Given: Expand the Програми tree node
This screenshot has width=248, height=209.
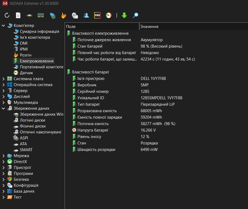Looking at the screenshot, I should tap(3, 173).
